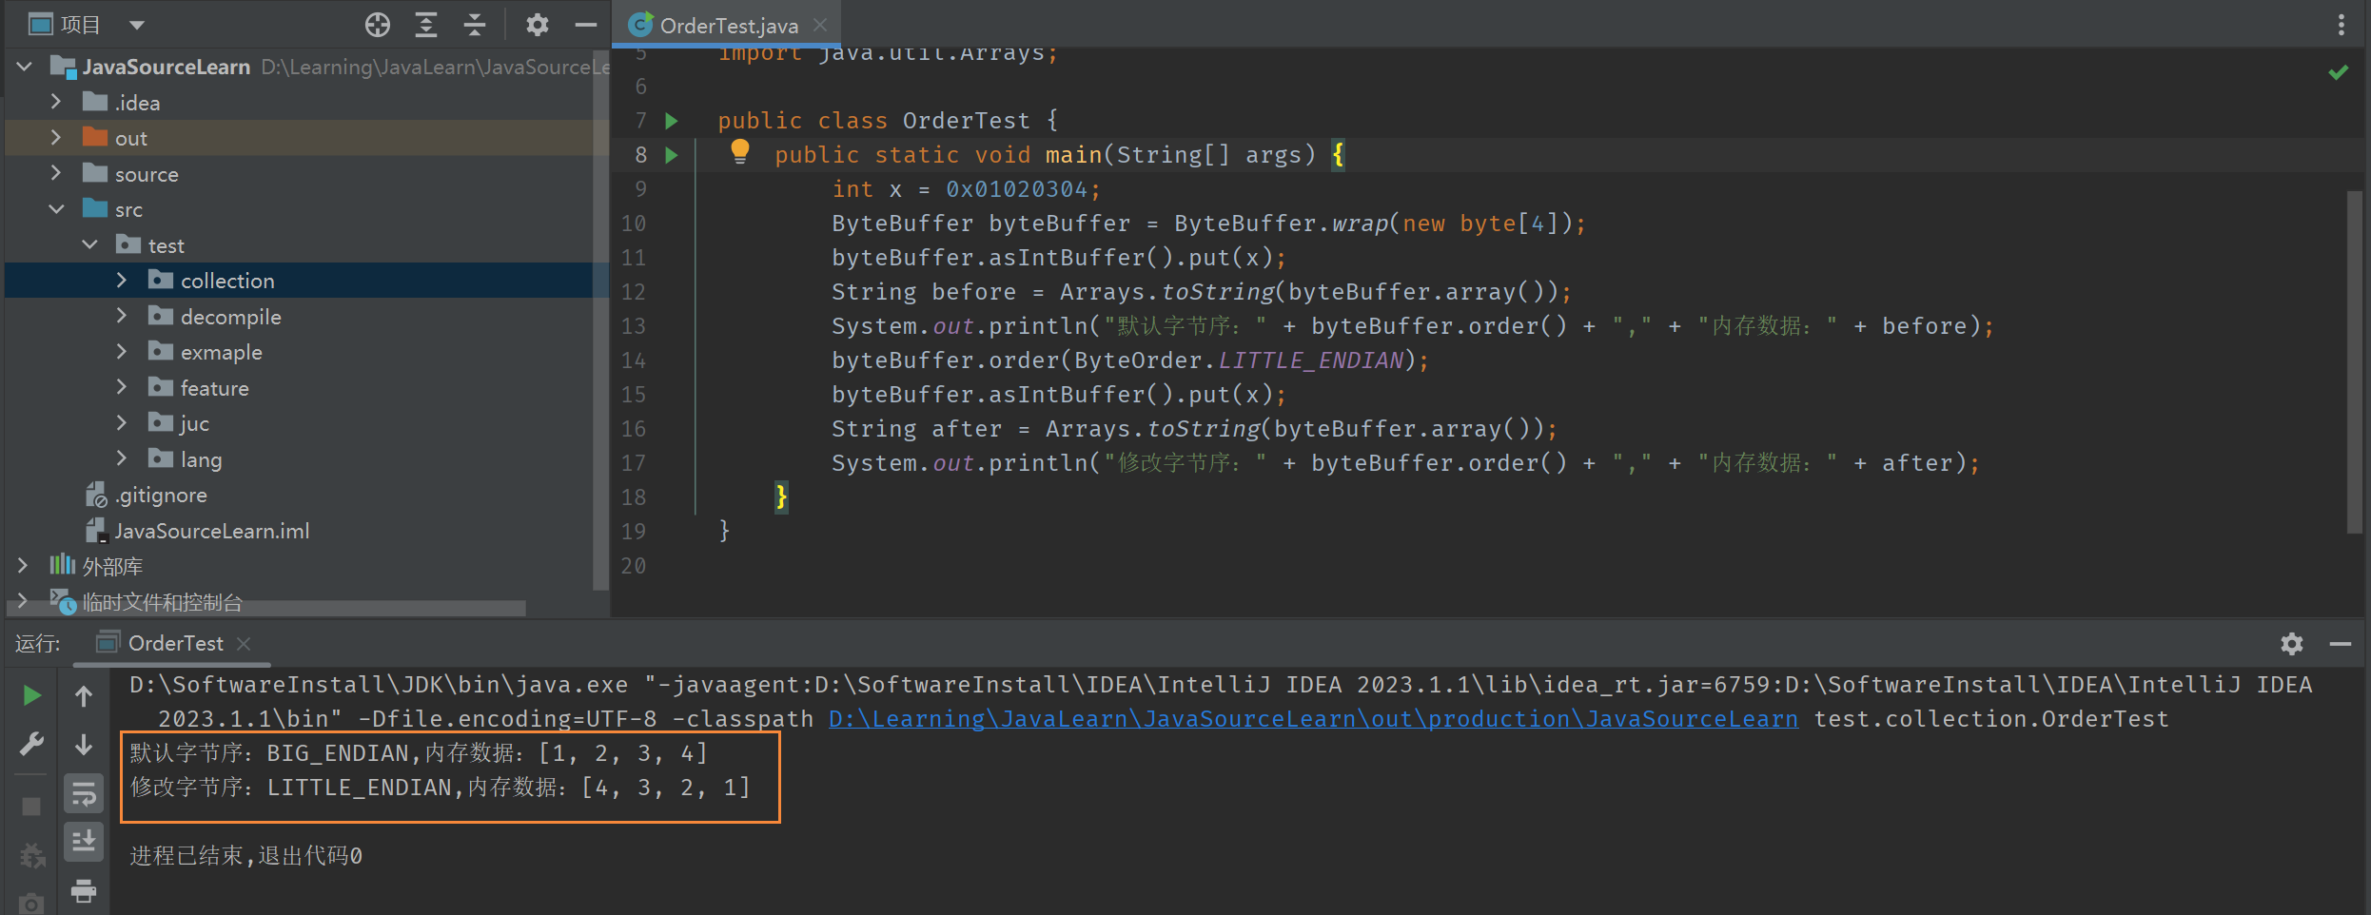Click the yellow lightbulb intention icon
Viewport: 2371px width, 915px height.
[x=739, y=151]
